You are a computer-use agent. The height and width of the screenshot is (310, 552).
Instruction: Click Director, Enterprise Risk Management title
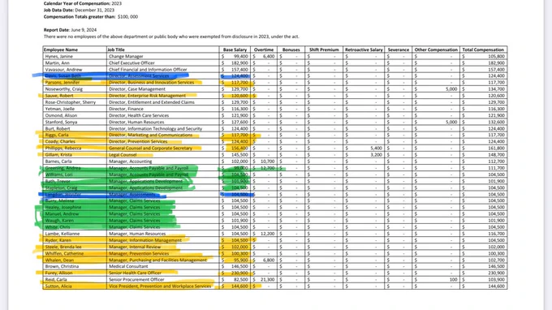[x=147, y=96]
